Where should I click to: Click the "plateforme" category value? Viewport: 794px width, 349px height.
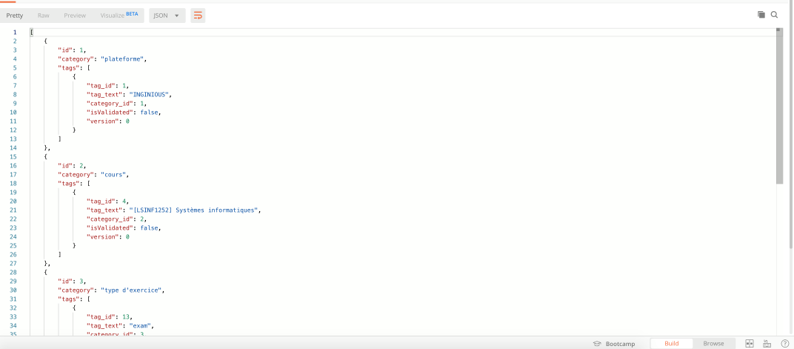click(123, 59)
